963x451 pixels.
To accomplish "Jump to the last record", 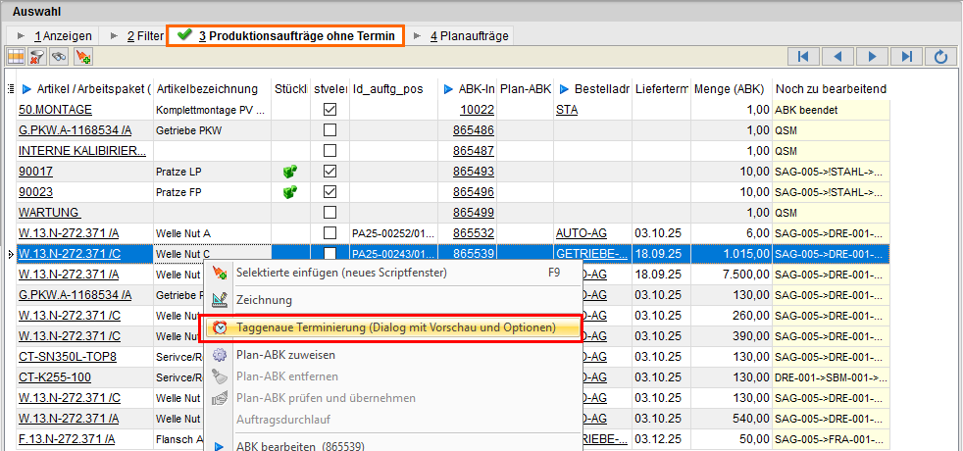I will (908, 56).
